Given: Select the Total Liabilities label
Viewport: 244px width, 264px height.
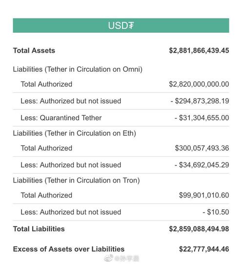Looking at the screenshot, I should [39, 229].
